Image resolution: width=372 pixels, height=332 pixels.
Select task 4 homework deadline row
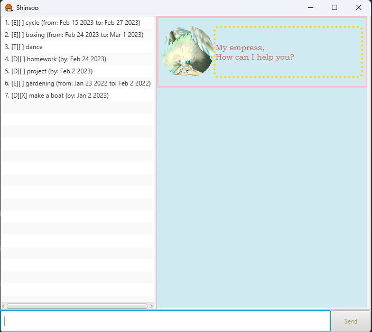point(77,59)
